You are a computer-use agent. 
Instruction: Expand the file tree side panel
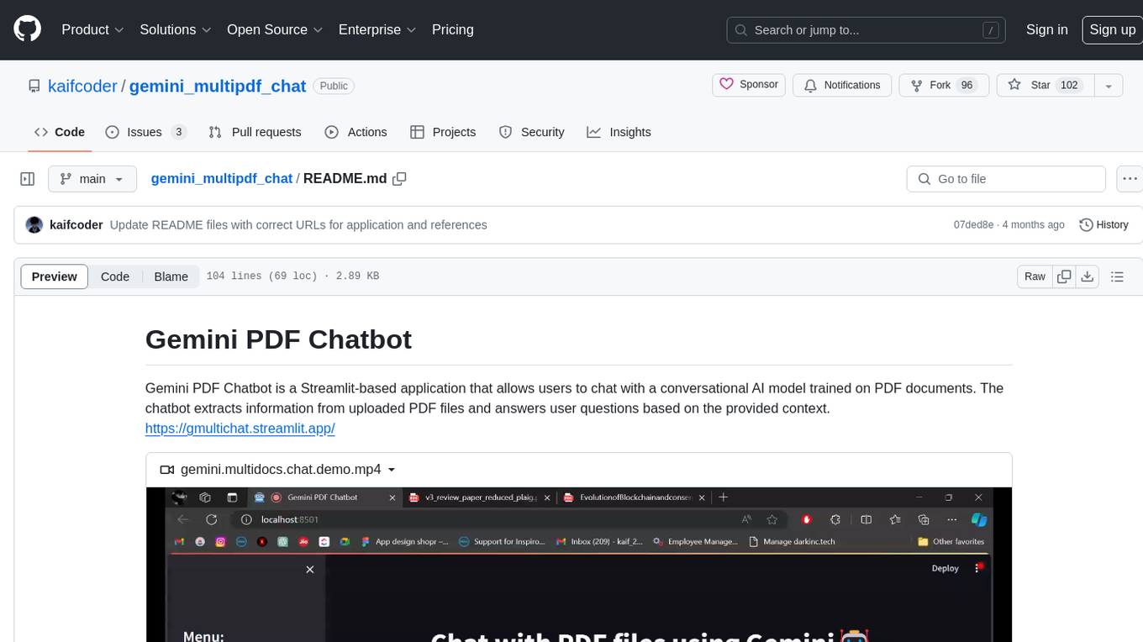coord(28,179)
